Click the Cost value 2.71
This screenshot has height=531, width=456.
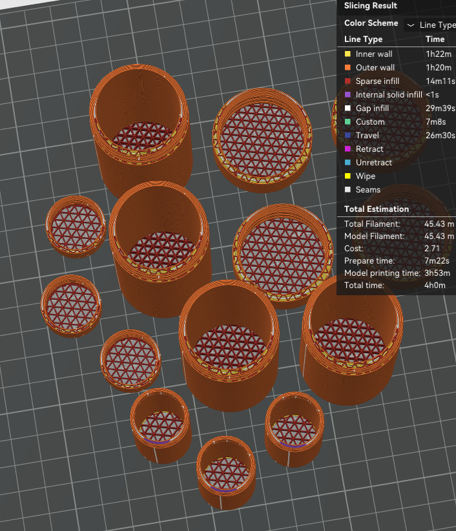432,248
